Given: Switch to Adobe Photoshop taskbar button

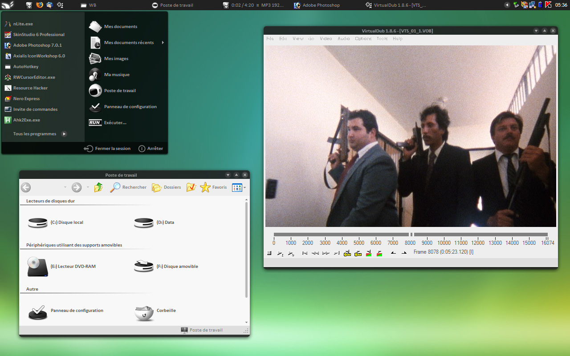Looking at the screenshot, I should (x=317, y=5).
